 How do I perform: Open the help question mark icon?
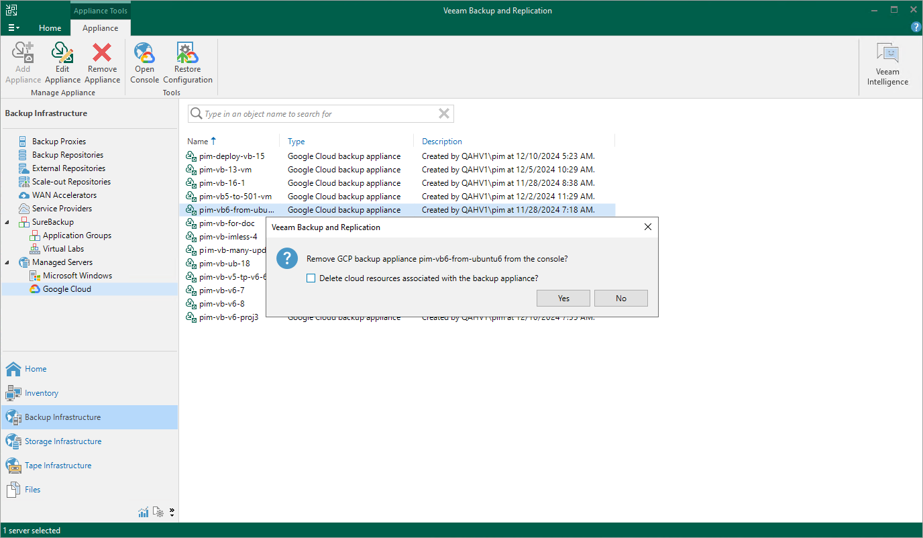coord(916,28)
